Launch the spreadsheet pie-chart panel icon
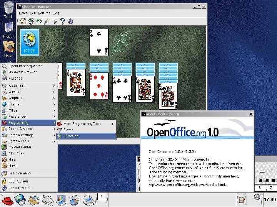Viewport: 277px width, 207px height. tap(75, 200)
